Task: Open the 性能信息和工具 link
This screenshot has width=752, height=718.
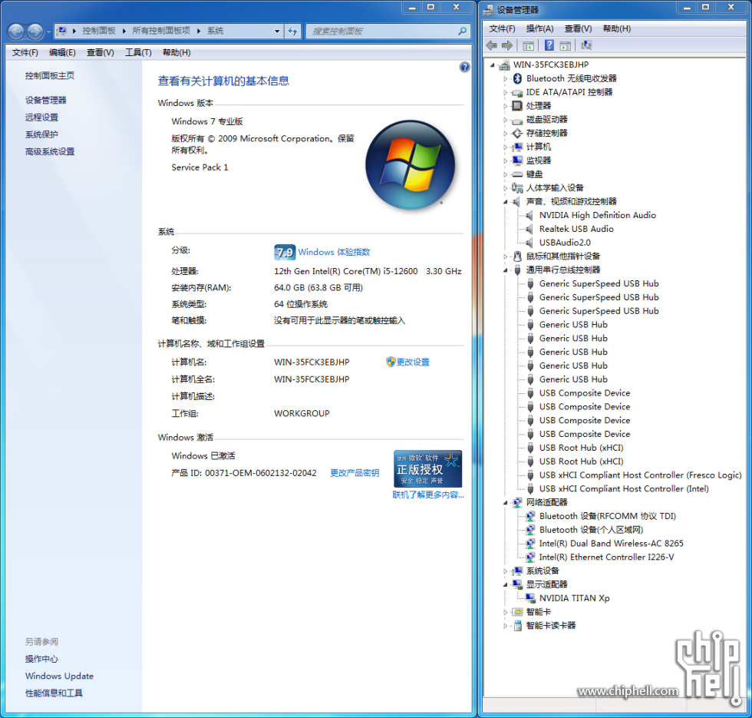Action: tap(54, 693)
